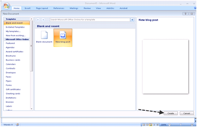Select the Blank document icon
This screenshot has width=197, height=127.
click(x=44, y=37)
